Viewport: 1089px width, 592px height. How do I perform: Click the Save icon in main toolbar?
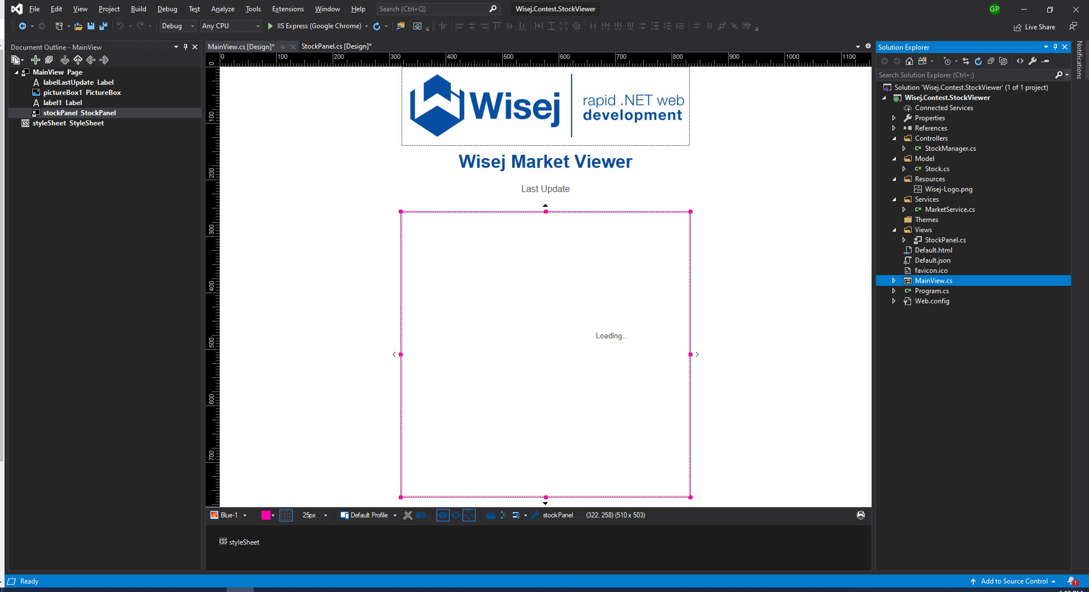click(x=90, y=26)
